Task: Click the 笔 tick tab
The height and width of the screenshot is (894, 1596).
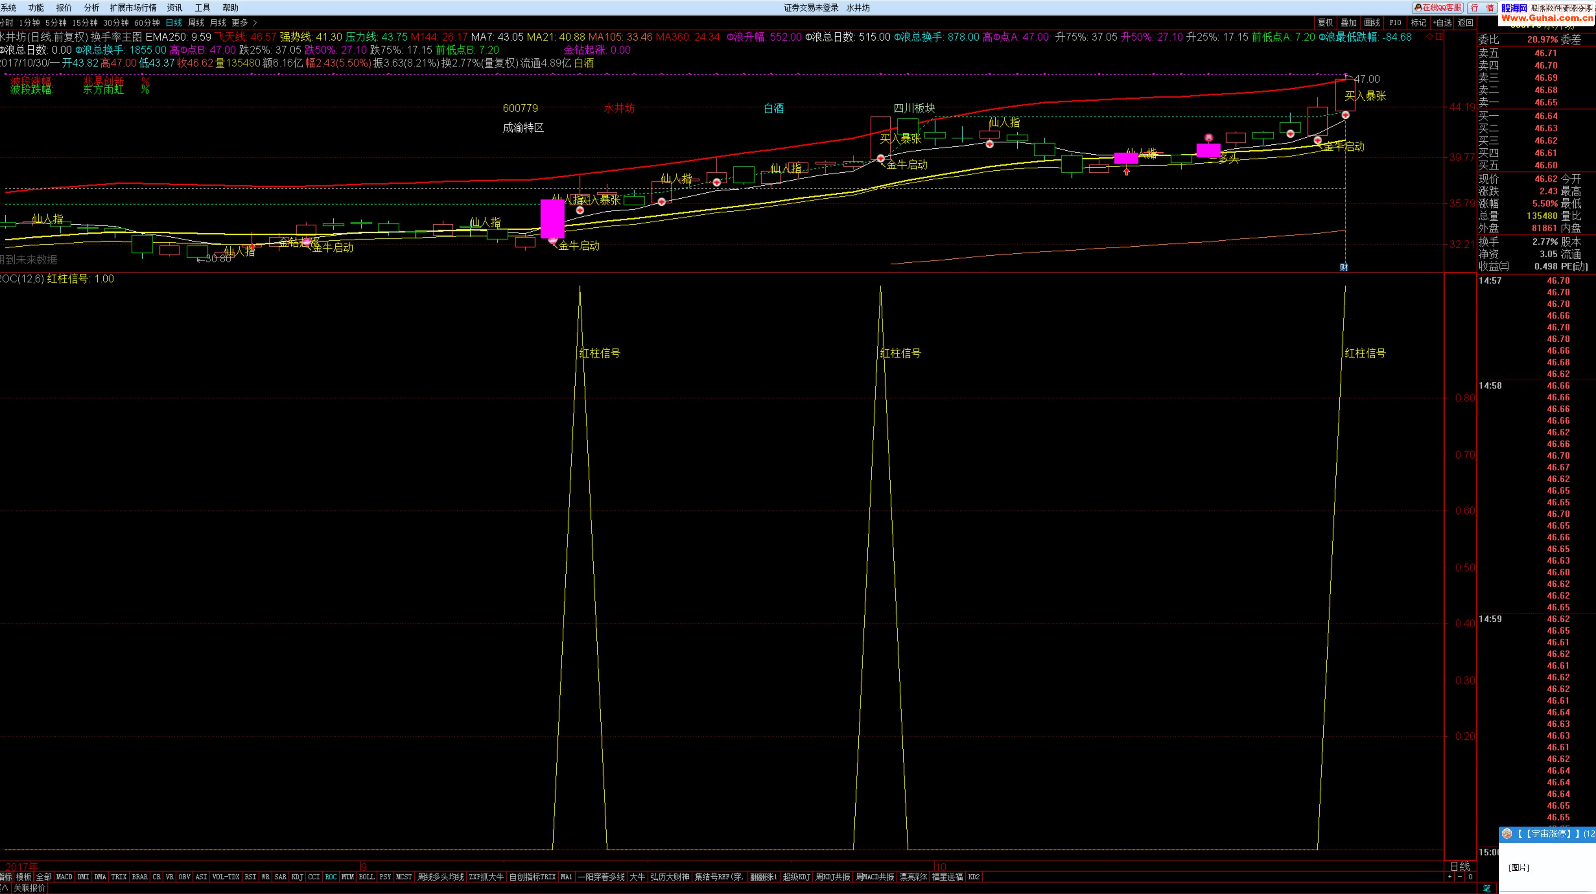Action: (1486, 888)
